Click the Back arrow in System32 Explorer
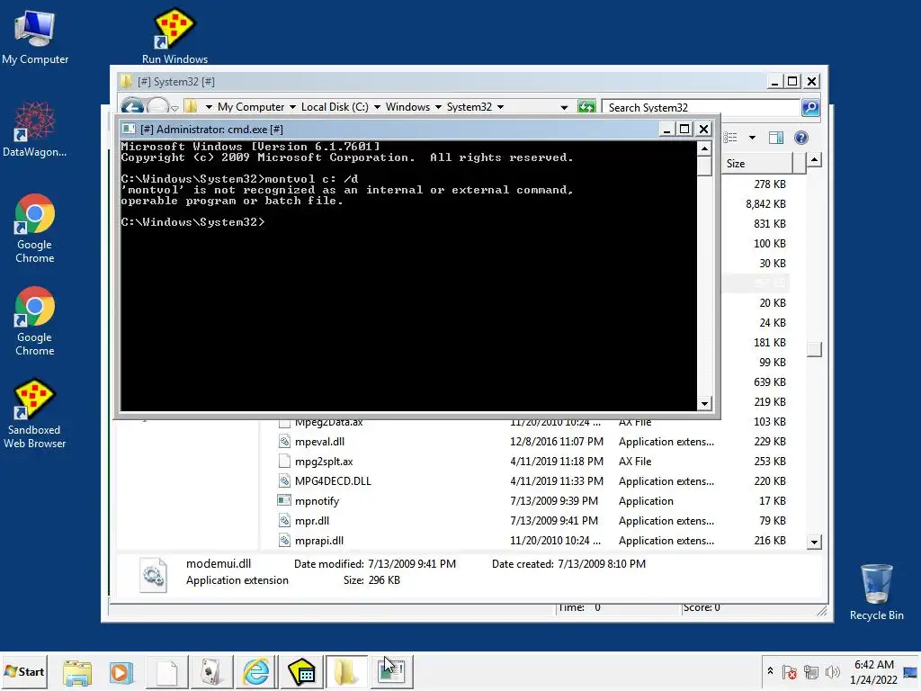This screenshot has width=921, height=691. [x=133, y=108]
